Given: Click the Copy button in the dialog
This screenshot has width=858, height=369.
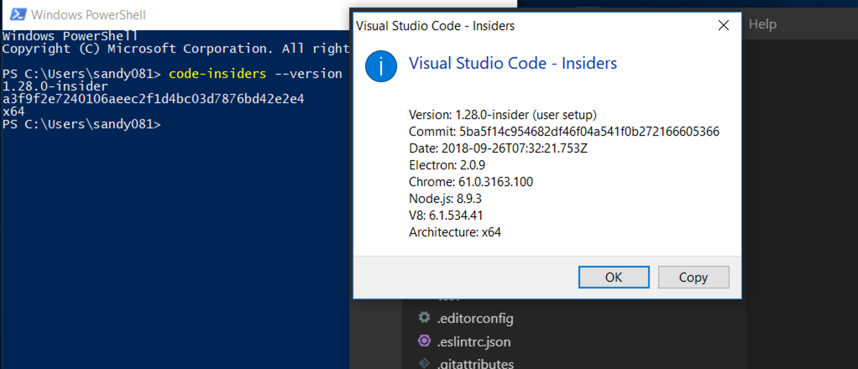Looking at the screenshot, I should tap(693, 277).
